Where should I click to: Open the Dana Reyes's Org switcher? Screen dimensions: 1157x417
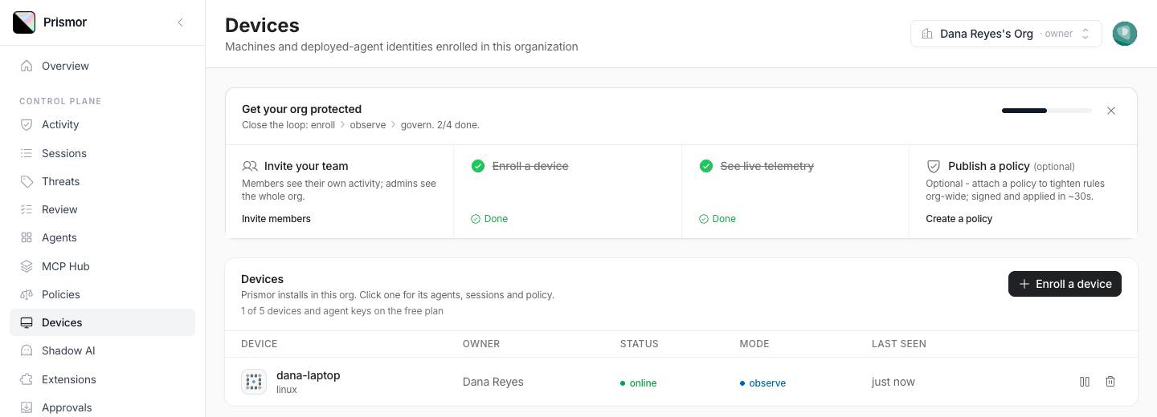coord(1006,34)
